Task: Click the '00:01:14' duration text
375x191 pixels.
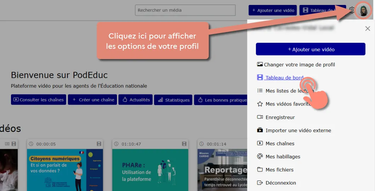Action: [217, 144]
